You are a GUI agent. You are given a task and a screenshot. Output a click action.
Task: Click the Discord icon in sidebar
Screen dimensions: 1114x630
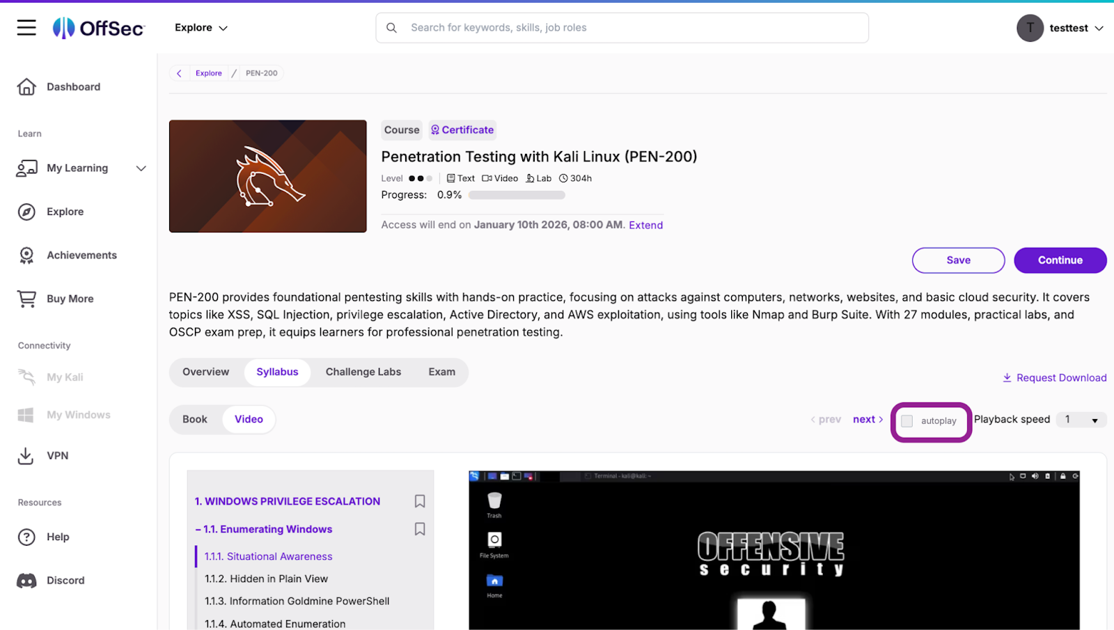point(26,581)
